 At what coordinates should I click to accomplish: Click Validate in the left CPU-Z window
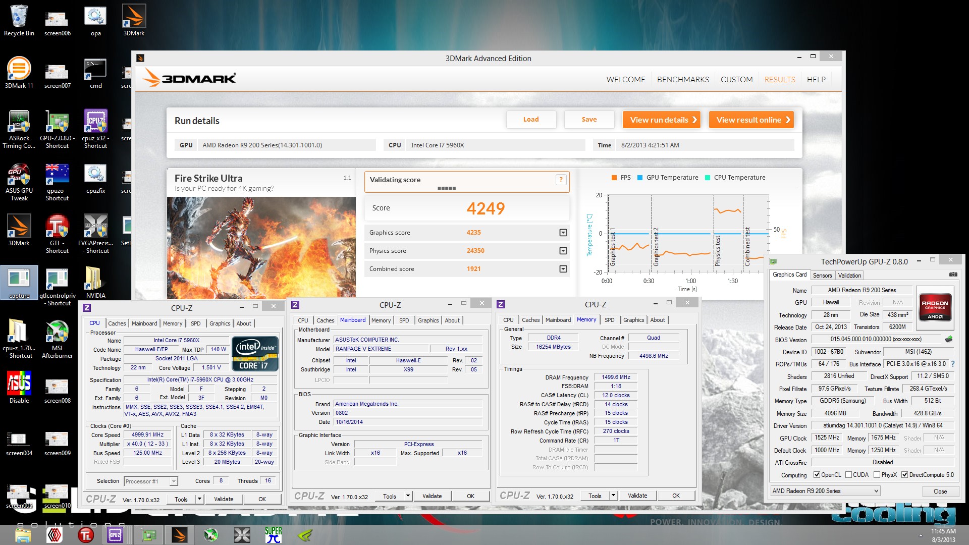coord(224,499)
